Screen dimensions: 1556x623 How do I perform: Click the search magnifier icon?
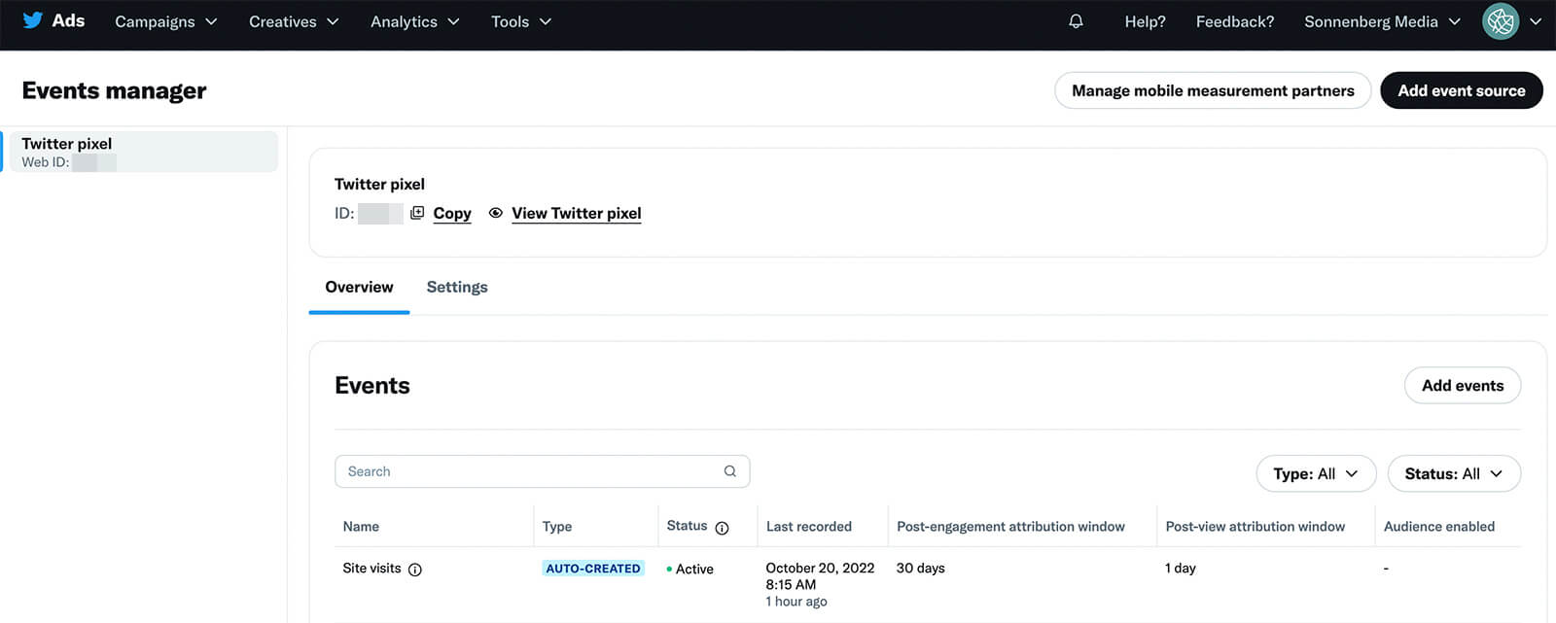coord(730,471)
